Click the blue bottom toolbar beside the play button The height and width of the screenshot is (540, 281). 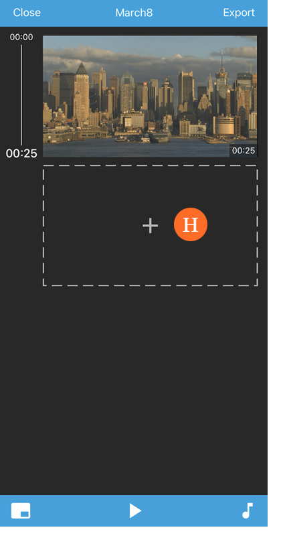79,511
